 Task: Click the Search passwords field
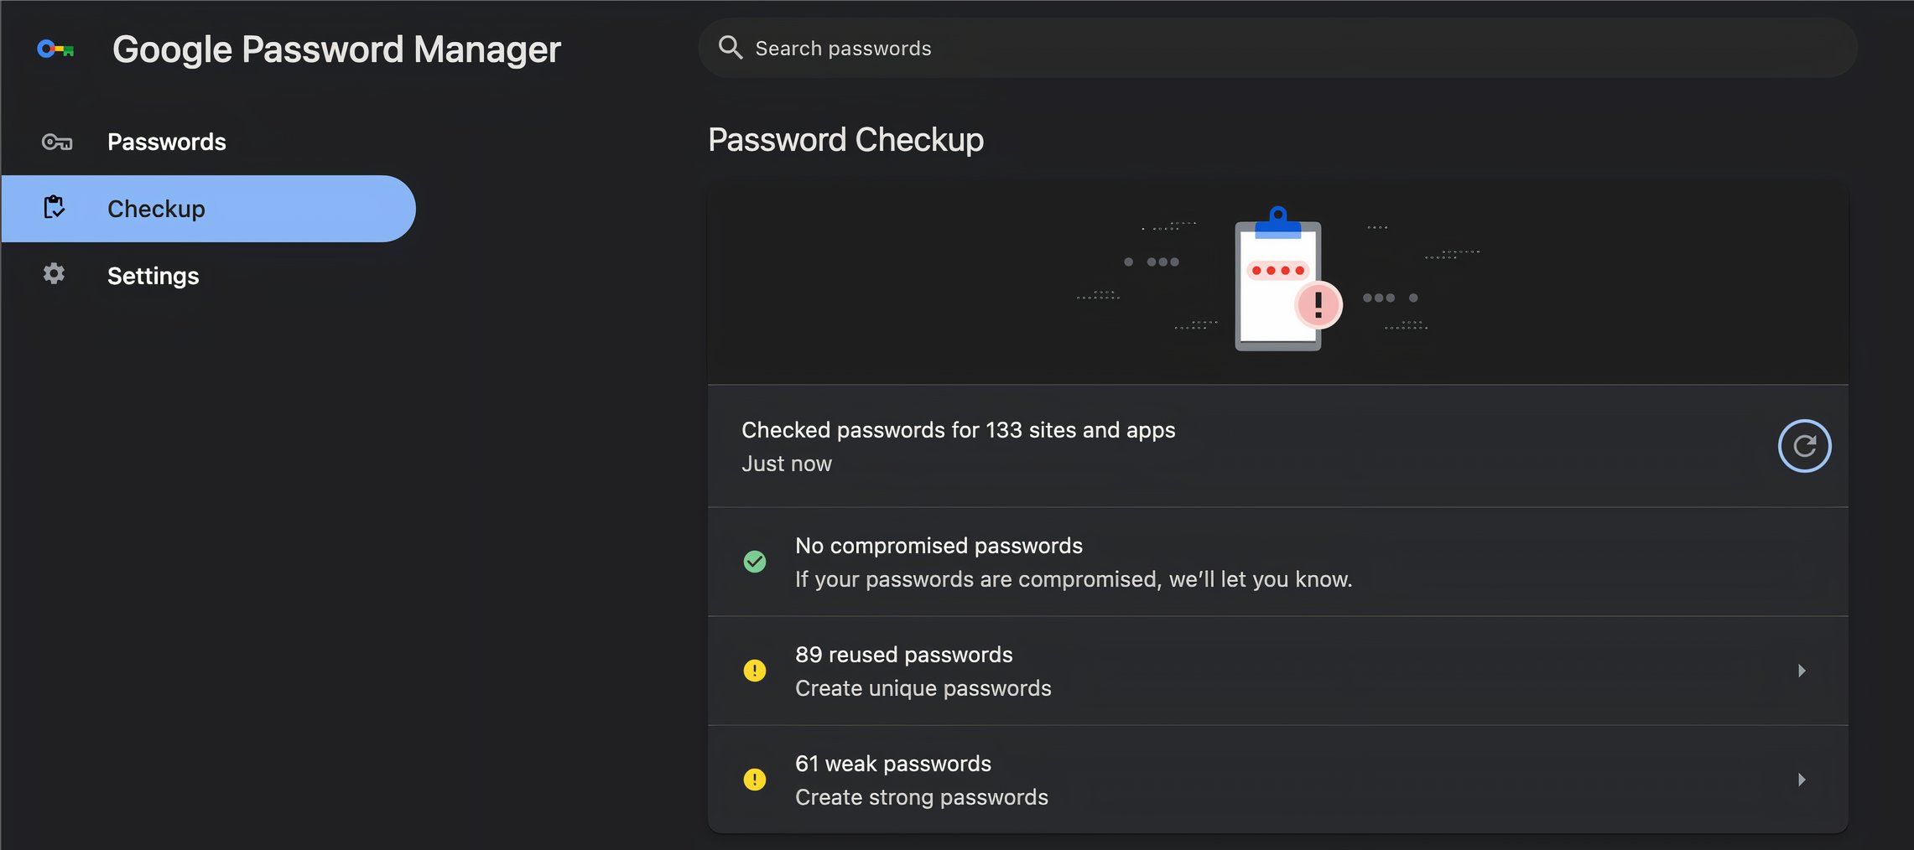(1258, 49)
